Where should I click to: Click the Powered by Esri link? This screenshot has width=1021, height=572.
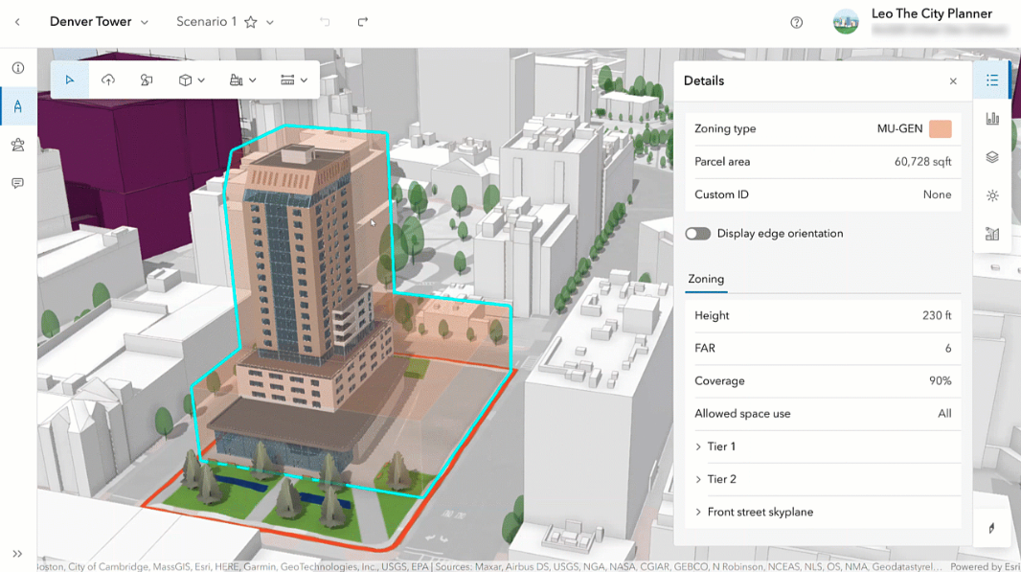985,567
